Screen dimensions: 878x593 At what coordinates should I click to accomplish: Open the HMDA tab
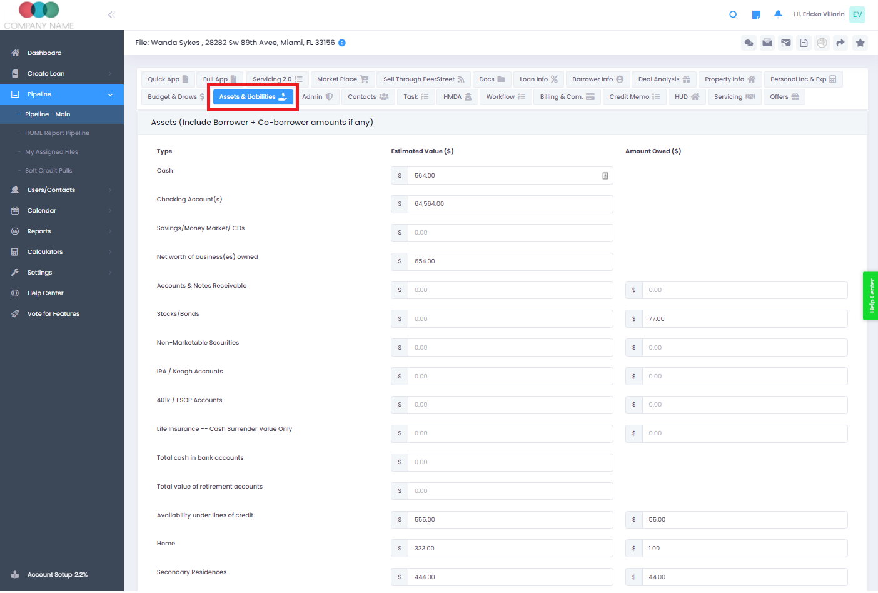point(457,96)
